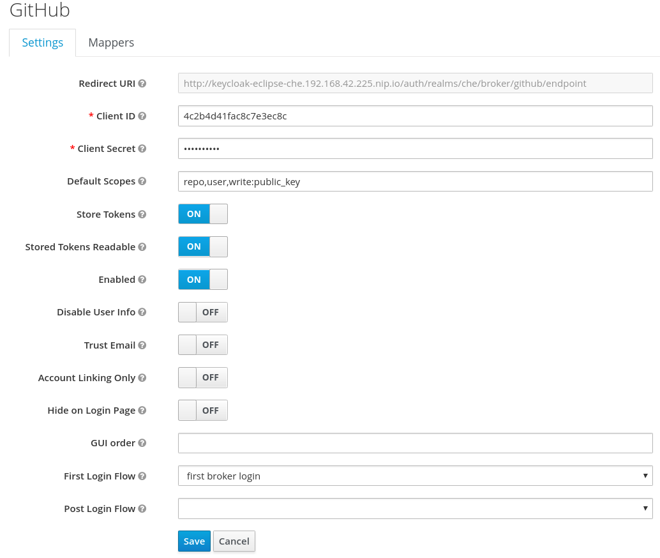Click help icon next to Redirect URI
Viewport: 660px width, 558px height.
[142, 84]
